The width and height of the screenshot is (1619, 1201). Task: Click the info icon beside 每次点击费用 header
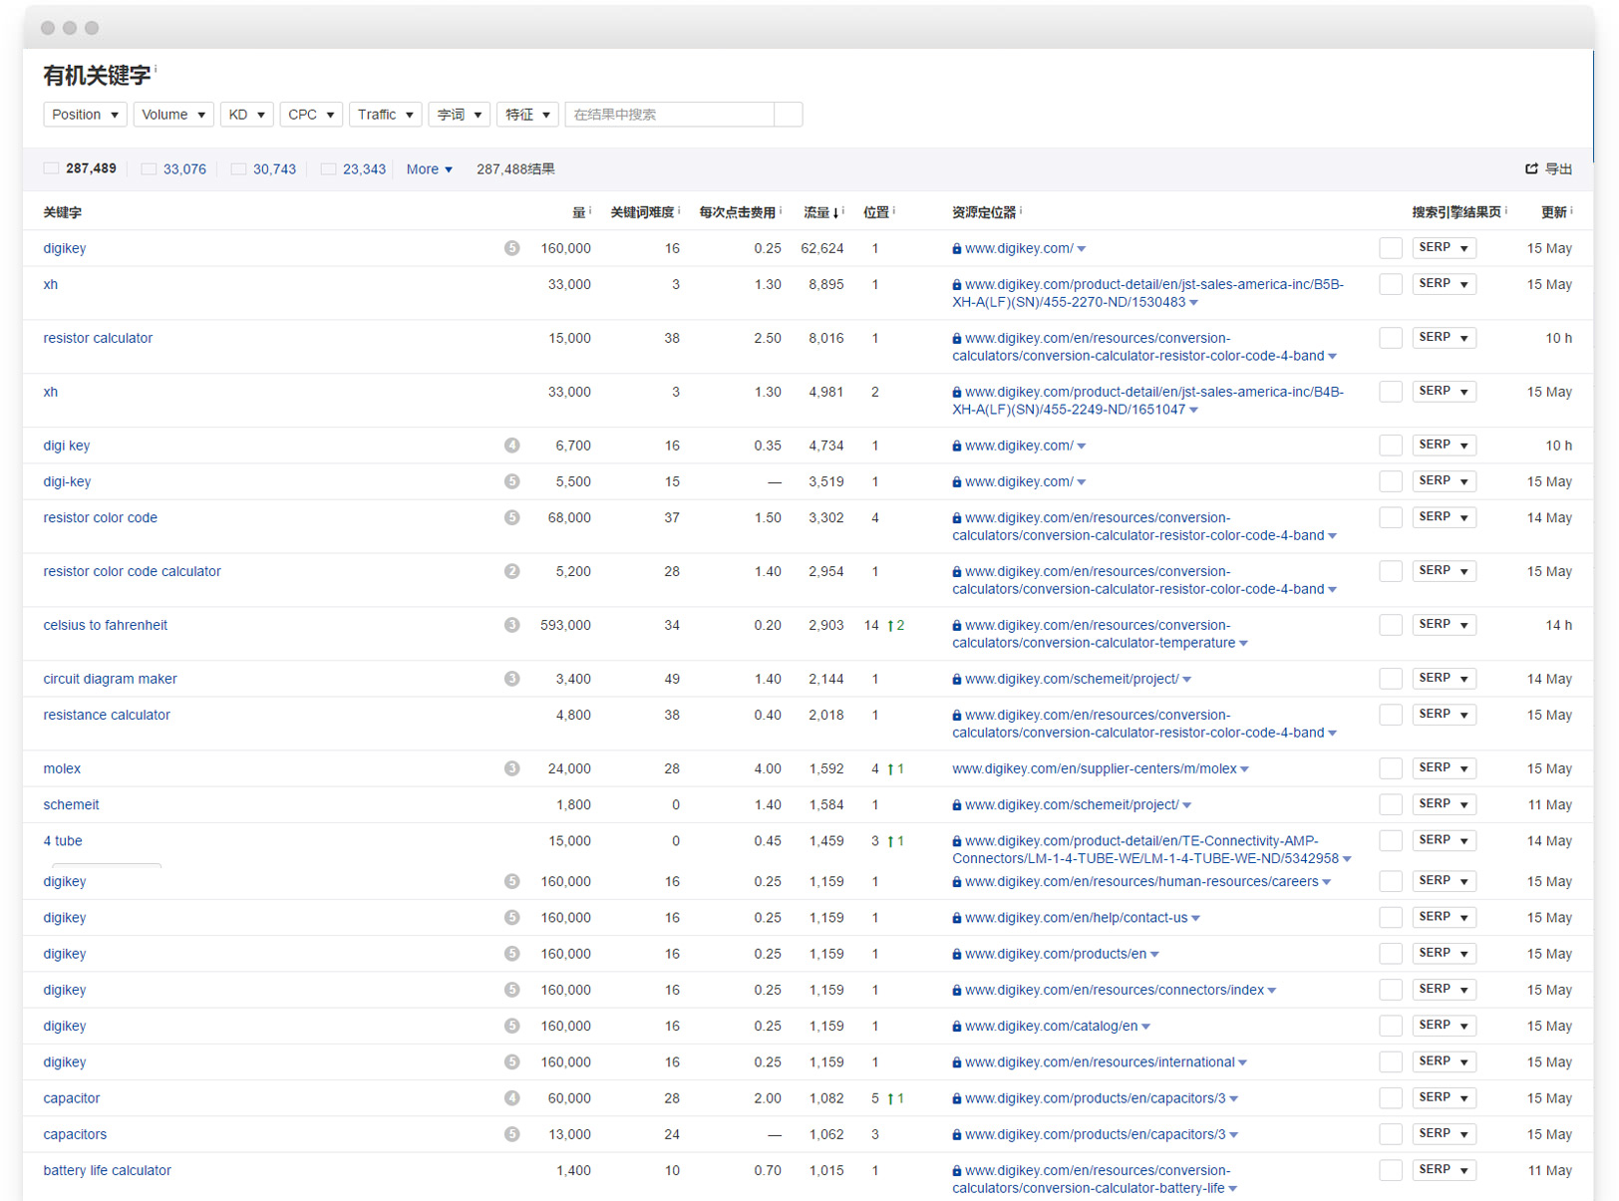click(781, 210)
